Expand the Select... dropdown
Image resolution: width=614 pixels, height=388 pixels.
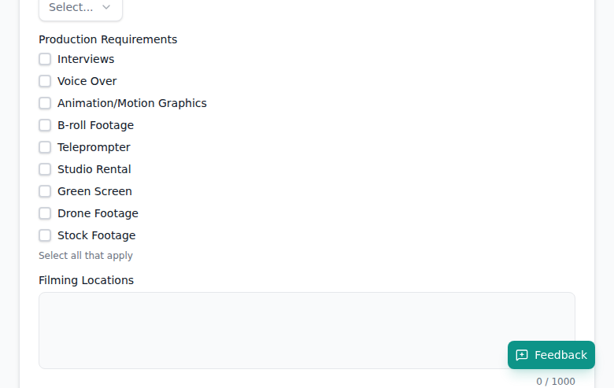80,8
